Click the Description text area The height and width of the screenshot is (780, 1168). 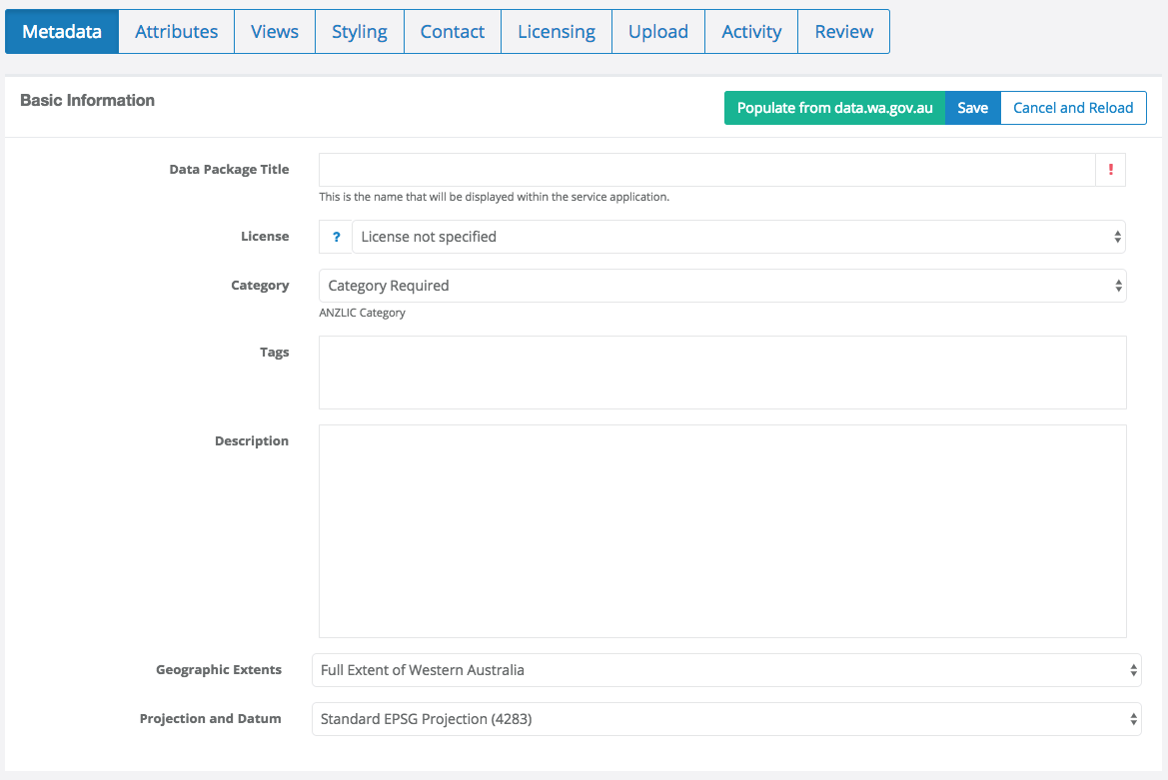click(723, 529)
